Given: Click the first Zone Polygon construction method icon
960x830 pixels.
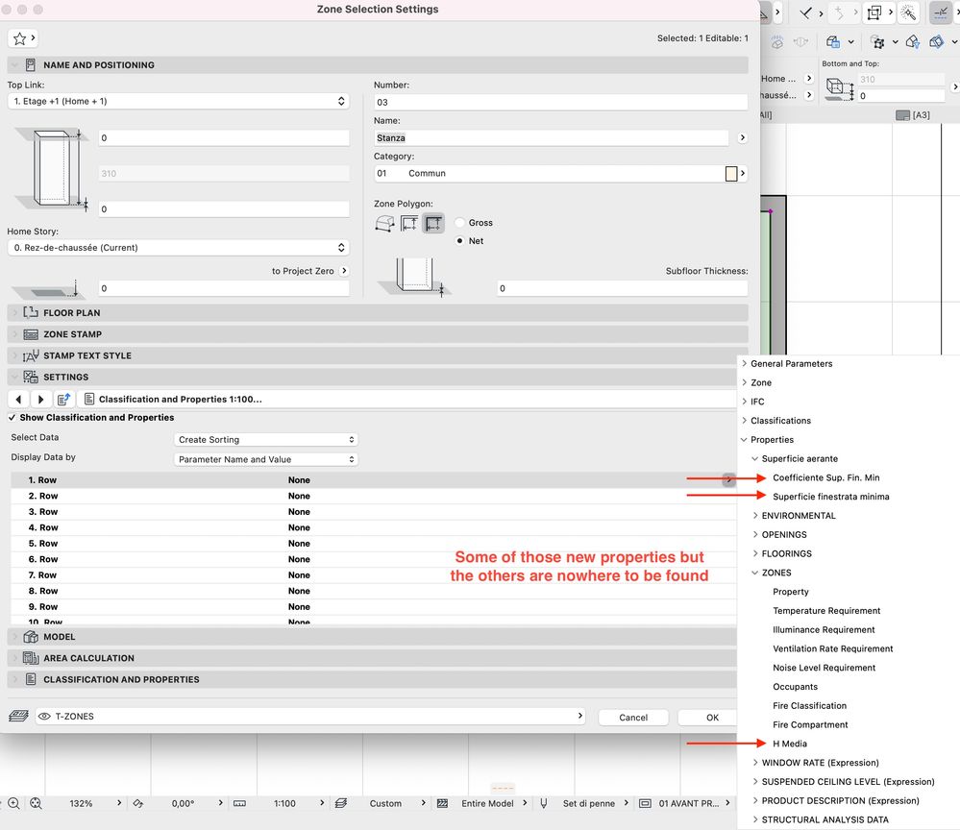Looking at the screenshot, I should click(384, 224).
